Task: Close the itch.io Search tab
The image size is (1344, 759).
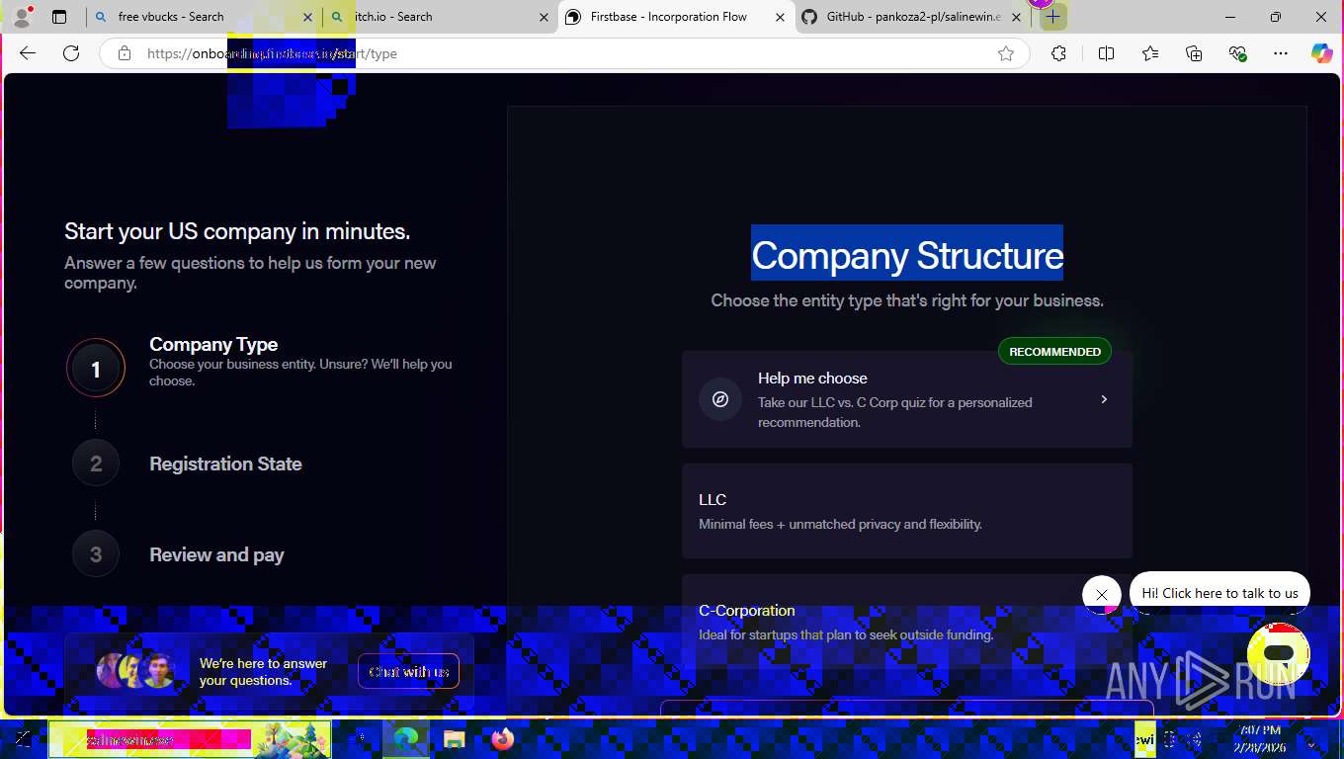Action: click(x=544, y=17)
